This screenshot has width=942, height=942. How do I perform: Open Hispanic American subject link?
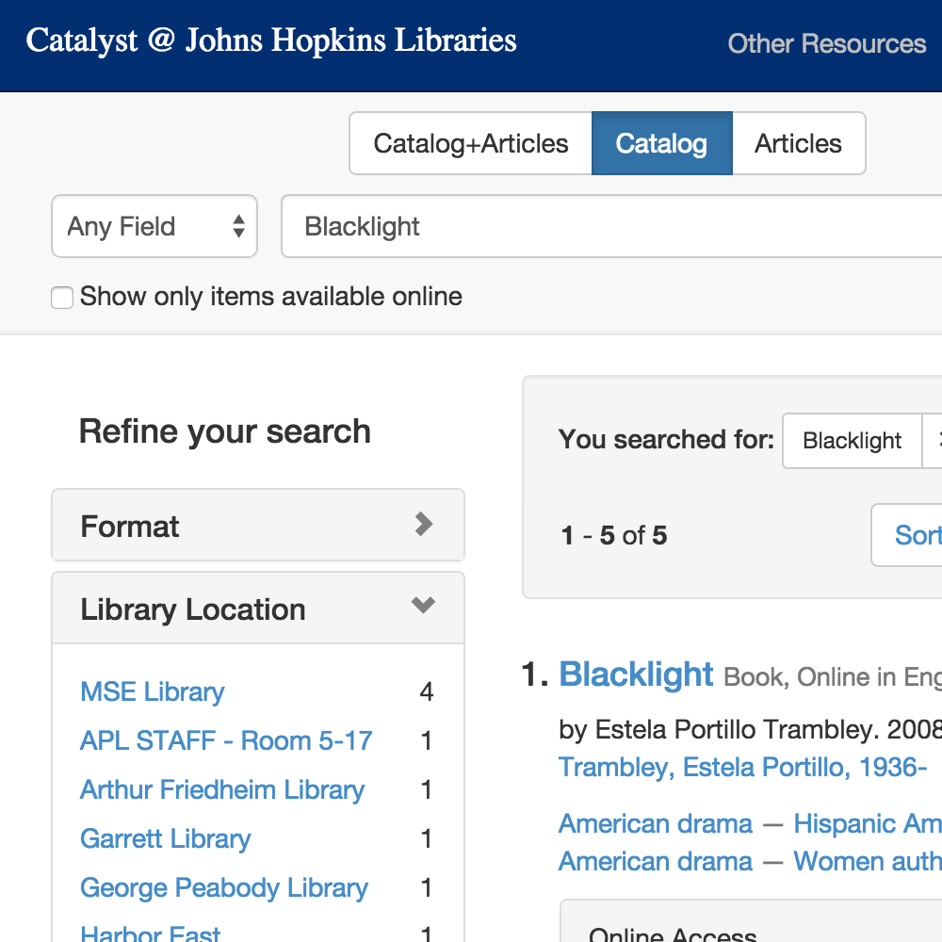pos(868,823)
